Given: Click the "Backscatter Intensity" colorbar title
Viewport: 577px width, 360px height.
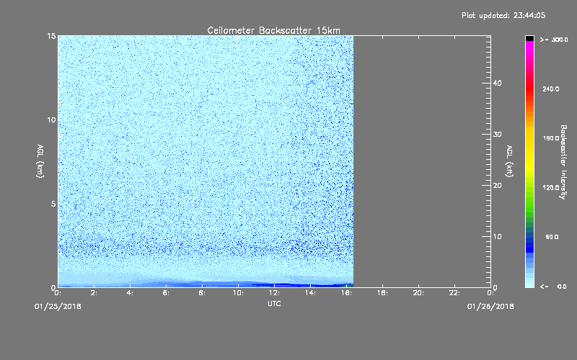Looking at the screenshot, I should pyautogui.click(x=563, y=162).
